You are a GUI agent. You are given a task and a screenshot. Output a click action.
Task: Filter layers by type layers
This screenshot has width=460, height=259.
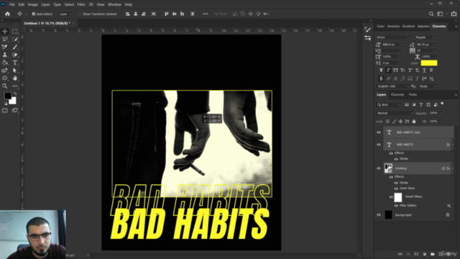421,104
